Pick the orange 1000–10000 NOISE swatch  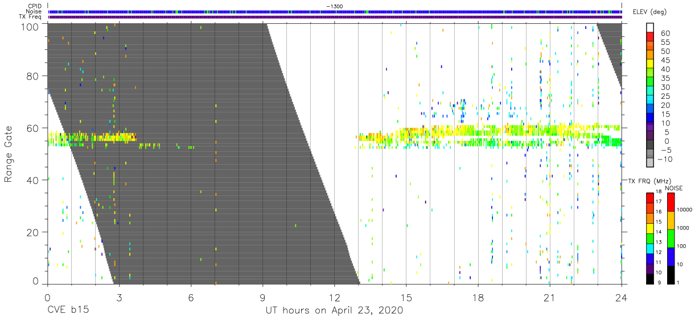(672, 220)
